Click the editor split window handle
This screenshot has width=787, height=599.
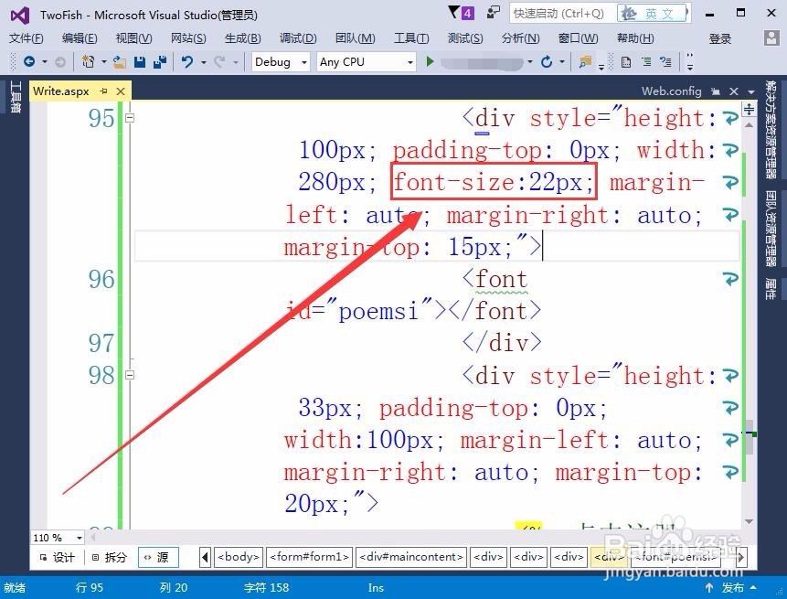tap(749, 109)
